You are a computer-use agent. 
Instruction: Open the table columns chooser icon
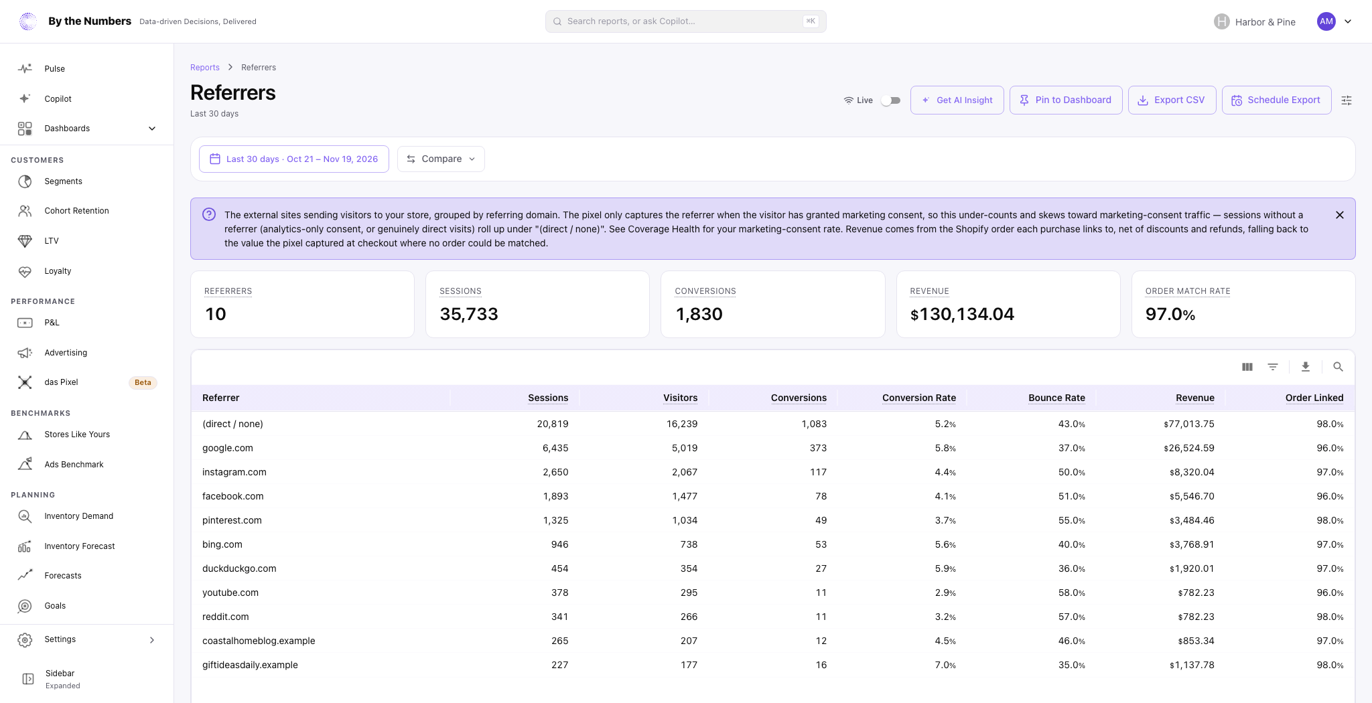coord(1247,367)
